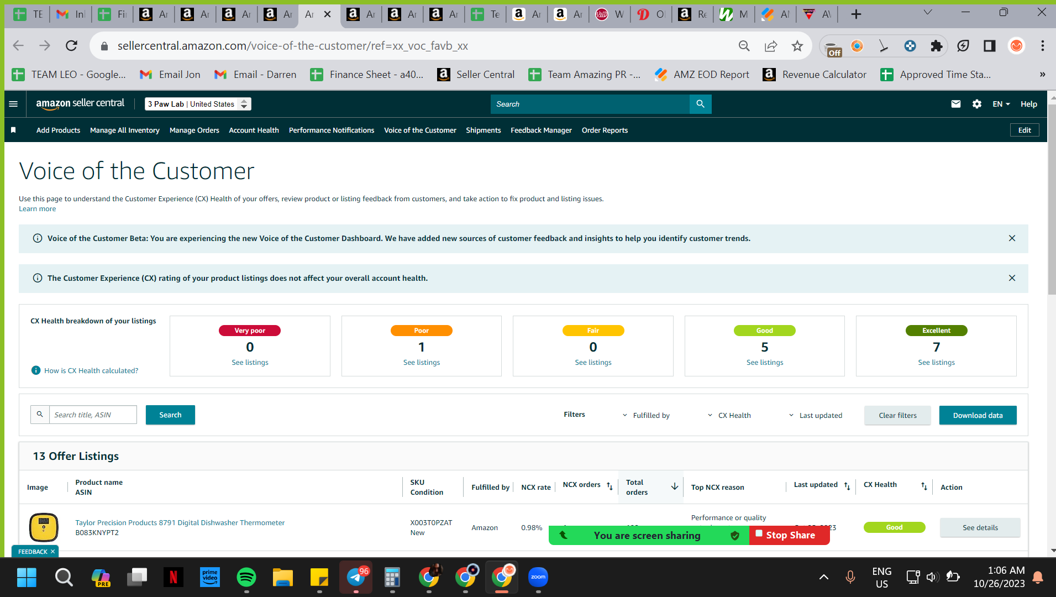The image size is (1056, 597).
Task: Open the zoom magnifier icon in the address bar
Action: [x=744, y=46]
